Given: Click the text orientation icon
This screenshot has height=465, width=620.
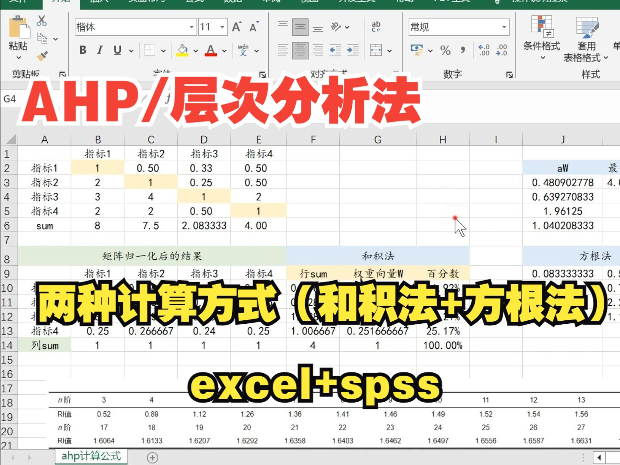Looking at the screenshot, I should coord(336,27).
